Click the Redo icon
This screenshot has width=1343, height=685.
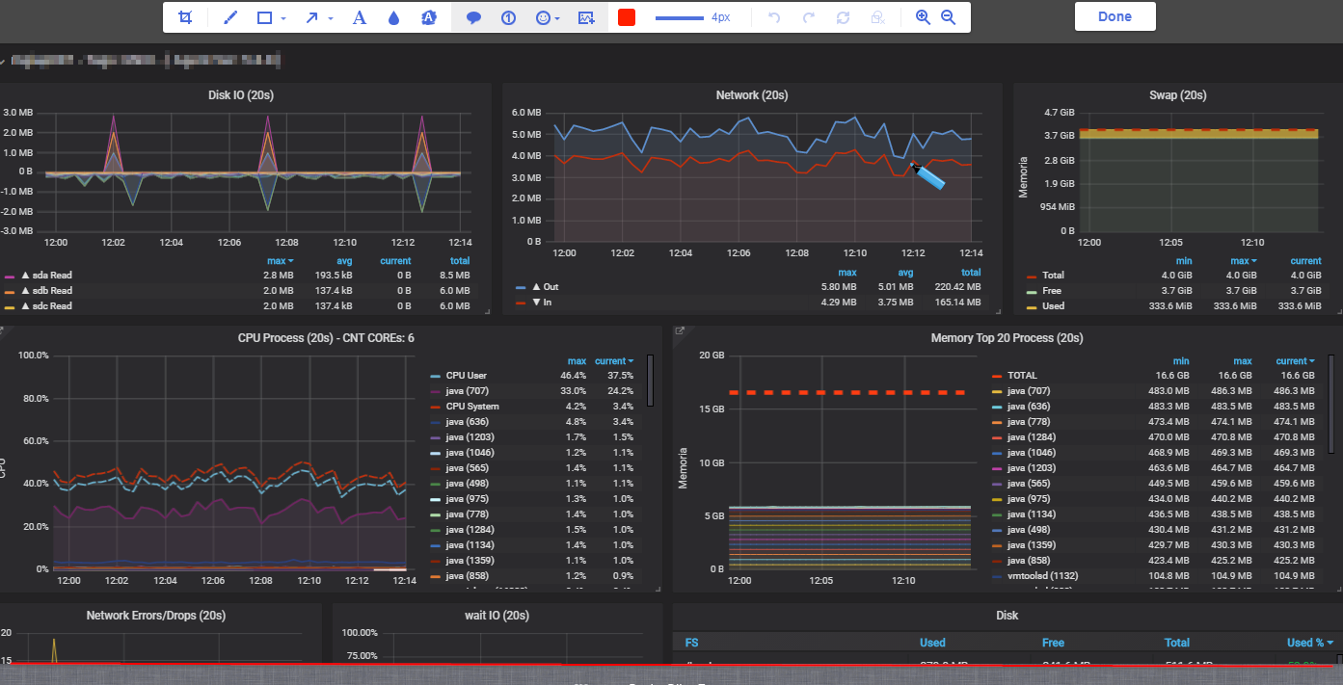pyautogui.click(x=809, y=17)
